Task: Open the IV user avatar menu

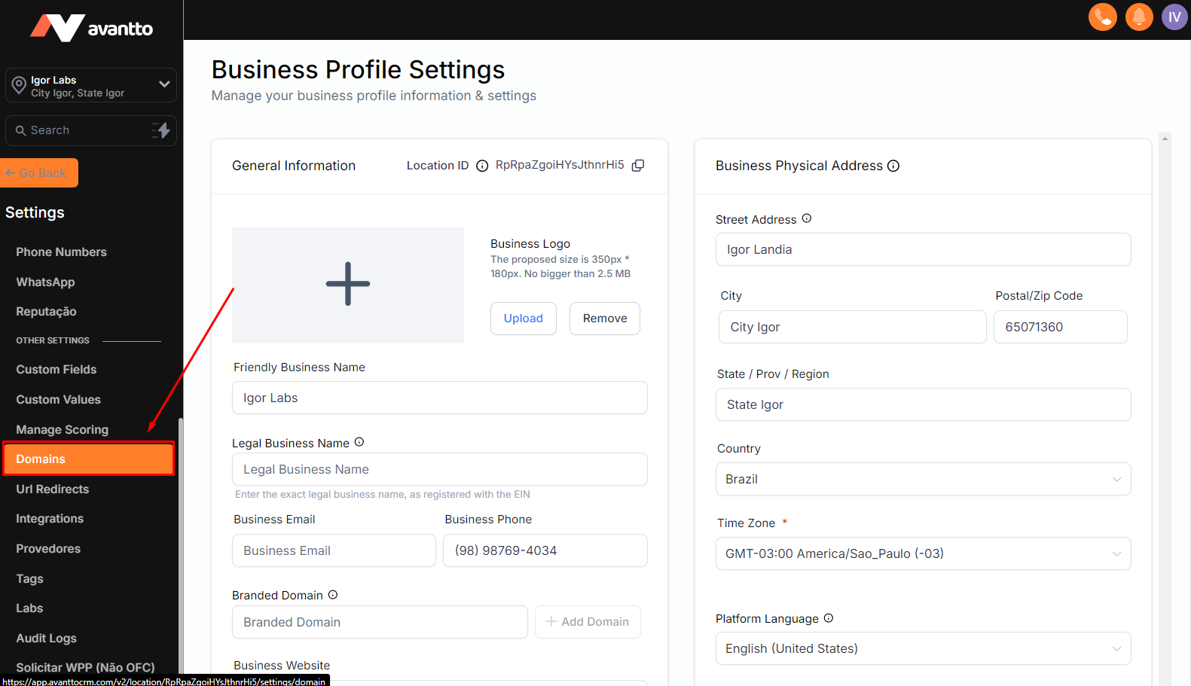Action: point(1174,17)
